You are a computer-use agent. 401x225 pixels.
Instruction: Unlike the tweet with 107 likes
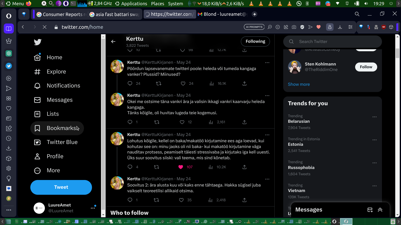tap(181, 167)
